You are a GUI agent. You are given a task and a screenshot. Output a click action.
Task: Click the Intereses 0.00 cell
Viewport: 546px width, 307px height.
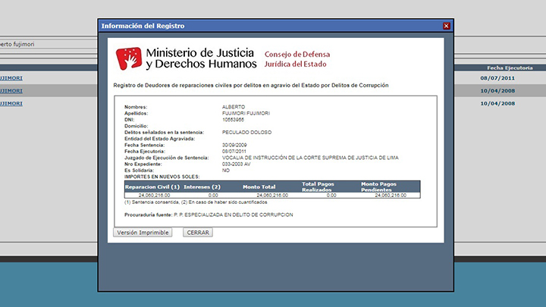[213, 196]
